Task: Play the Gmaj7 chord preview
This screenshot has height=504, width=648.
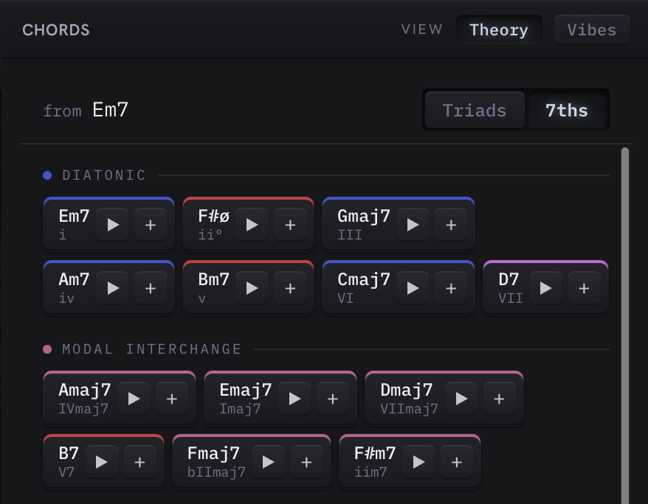Action: 412,225
